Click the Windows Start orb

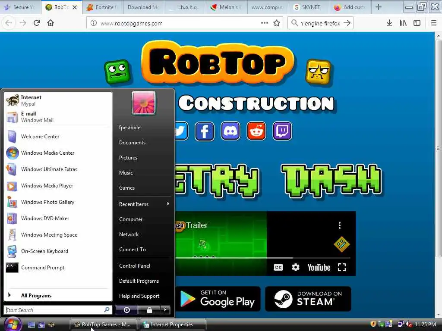pos(12,324)
